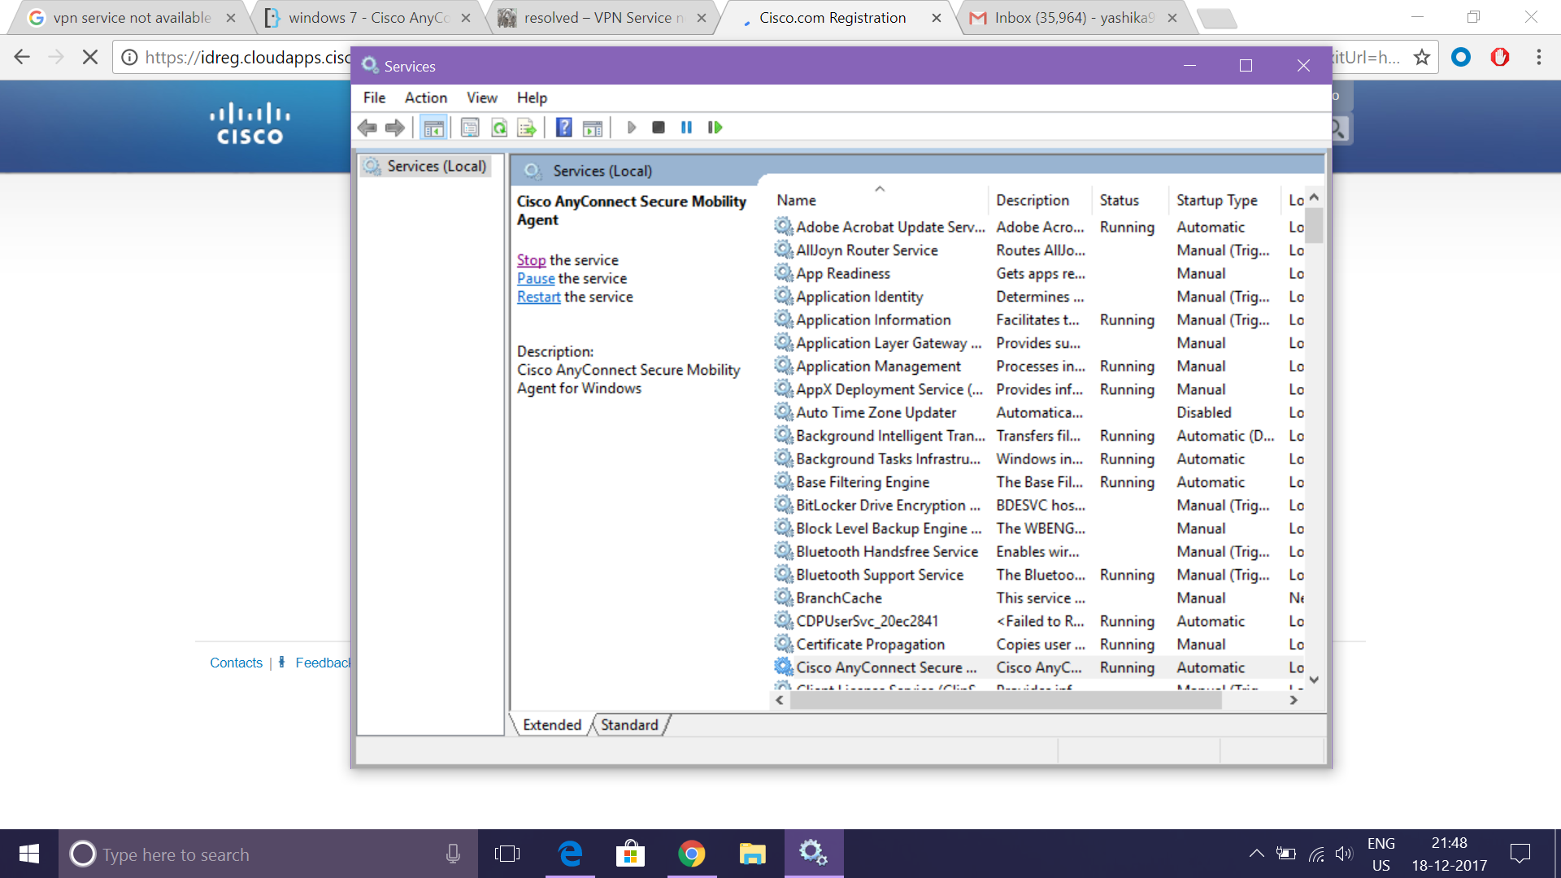Click the blue Help toolbar icon
This screenshot has height=878, width=1561.
[x=563, y=128]
